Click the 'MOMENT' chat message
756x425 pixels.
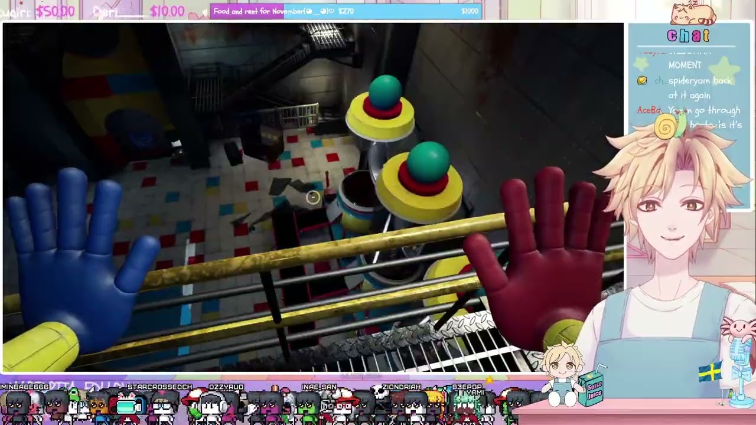click(x=685, y=65)
